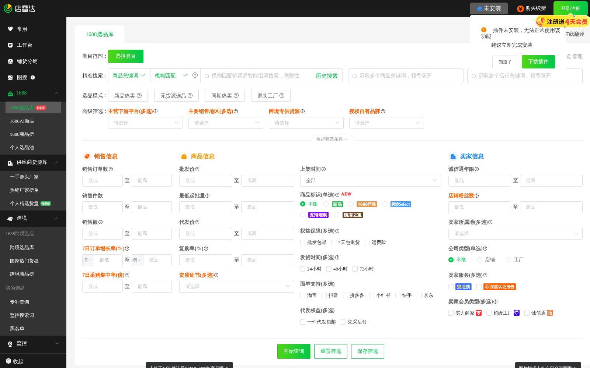Screen dimensions: 590x368
Task: Click the 1688 section icon in sidebar
Action: [10, 93]
